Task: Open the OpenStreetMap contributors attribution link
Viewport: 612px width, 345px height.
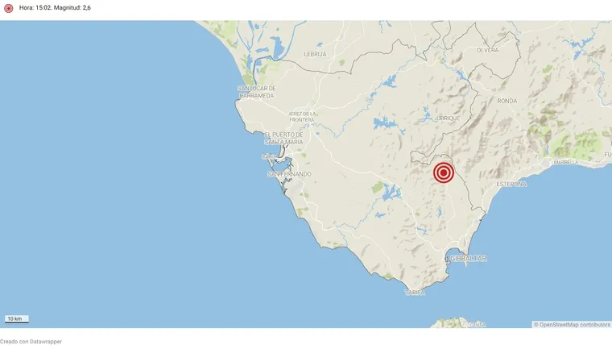Action: (x=572, y=325)
